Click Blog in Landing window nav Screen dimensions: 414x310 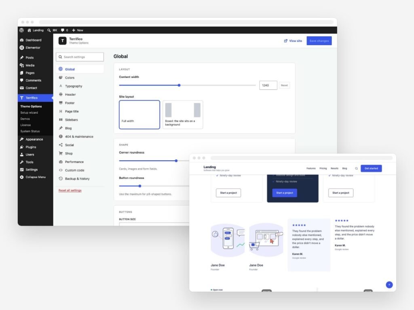point(344,168)
